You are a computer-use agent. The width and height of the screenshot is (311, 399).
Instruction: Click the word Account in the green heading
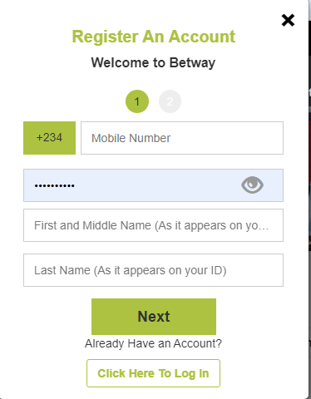tap(202, 37)
